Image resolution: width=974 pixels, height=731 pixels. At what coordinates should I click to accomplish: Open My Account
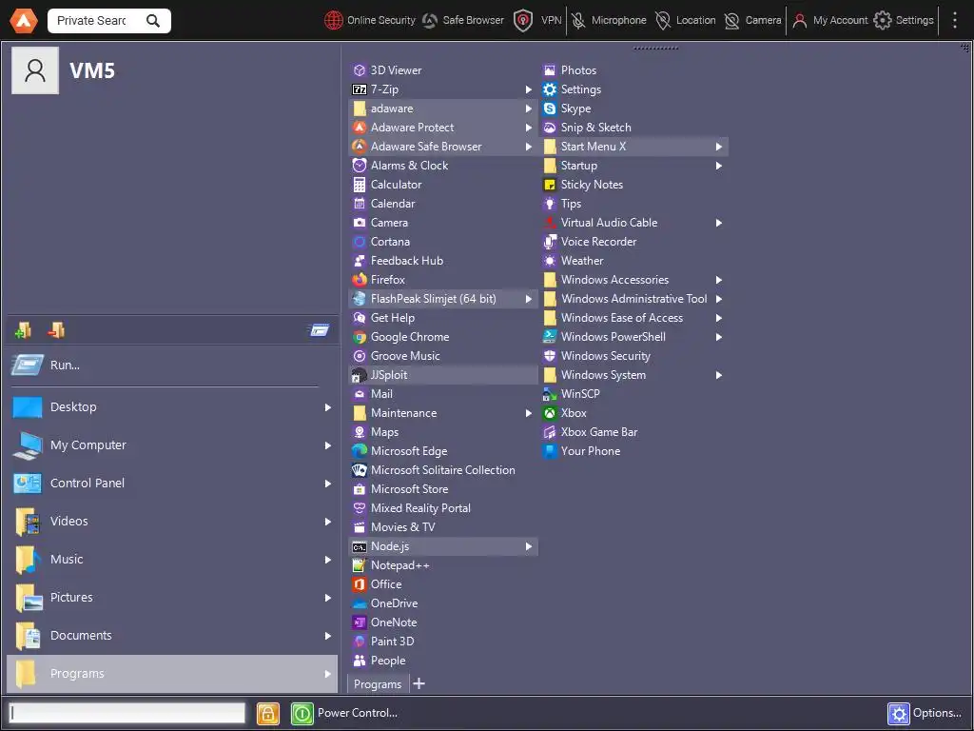[830, 21]
